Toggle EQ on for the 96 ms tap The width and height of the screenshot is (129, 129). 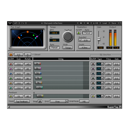93,83
